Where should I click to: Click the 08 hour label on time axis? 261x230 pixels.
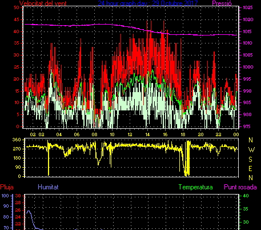click(94, 134)
